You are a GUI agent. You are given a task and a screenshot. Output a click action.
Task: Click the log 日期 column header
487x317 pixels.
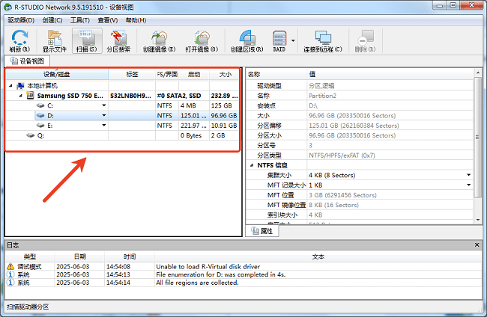79,256
